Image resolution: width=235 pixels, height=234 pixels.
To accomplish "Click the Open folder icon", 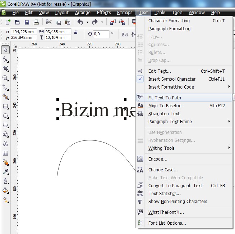I will [18, 22].
